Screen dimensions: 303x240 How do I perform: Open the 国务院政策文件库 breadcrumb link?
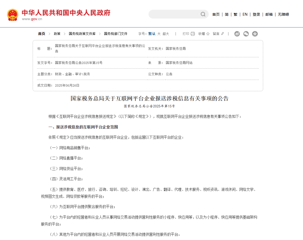82,34
